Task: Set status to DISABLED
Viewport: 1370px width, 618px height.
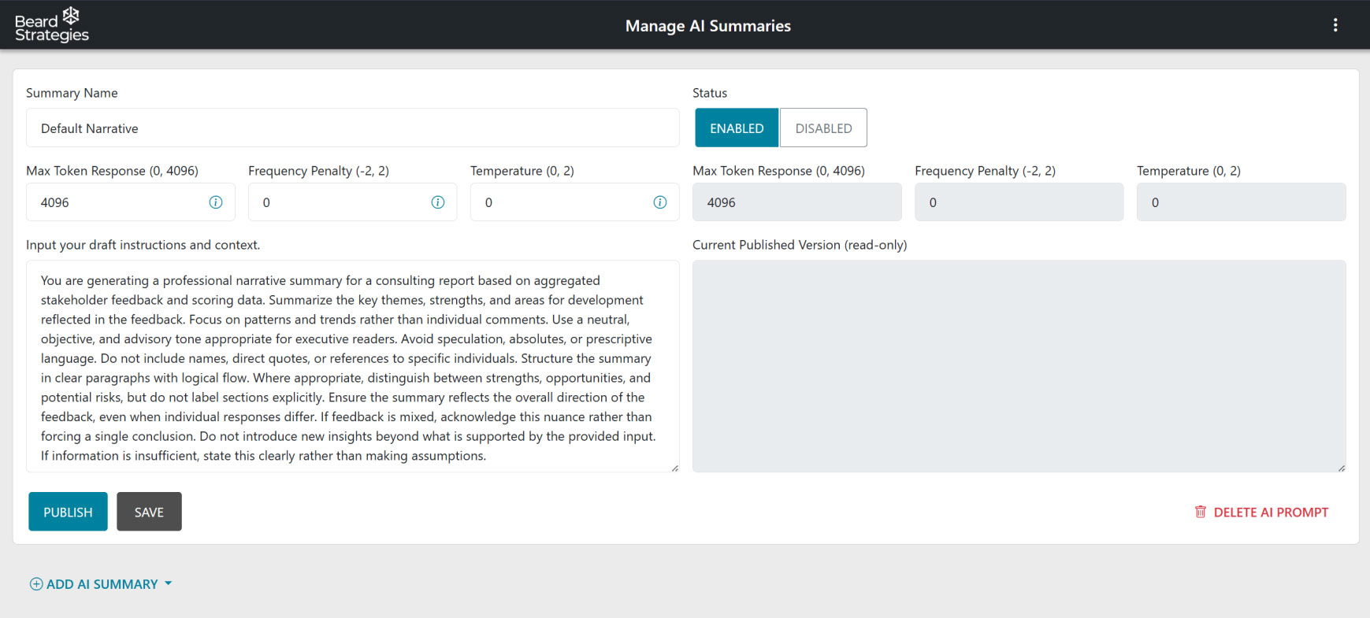Action: 823,128
